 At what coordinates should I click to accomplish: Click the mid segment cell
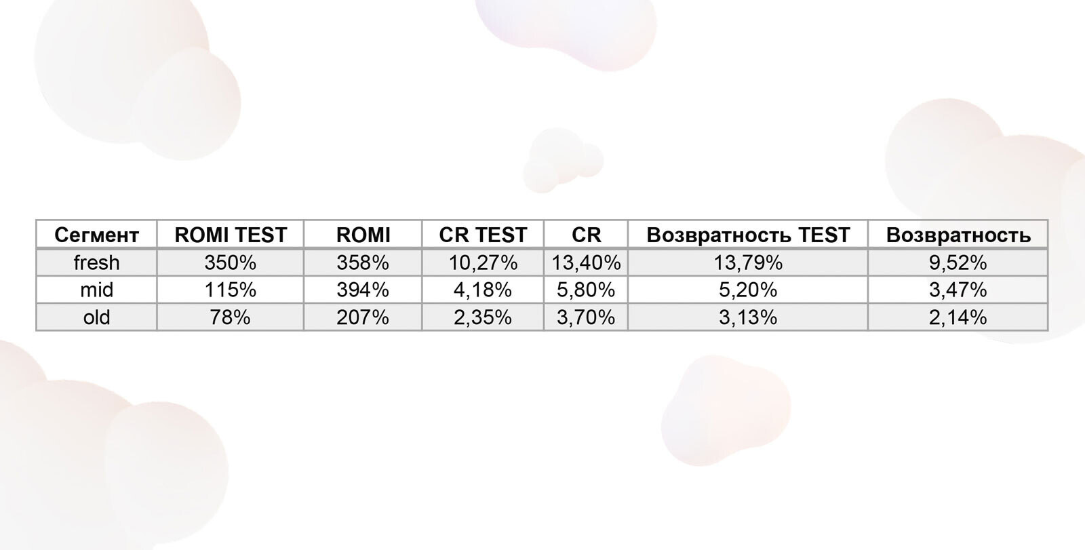point(96,290)
